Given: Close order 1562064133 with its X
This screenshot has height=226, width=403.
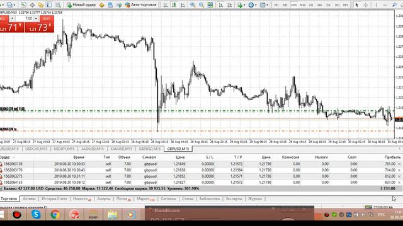Looking at the screenshot, I should coord(399,183).
